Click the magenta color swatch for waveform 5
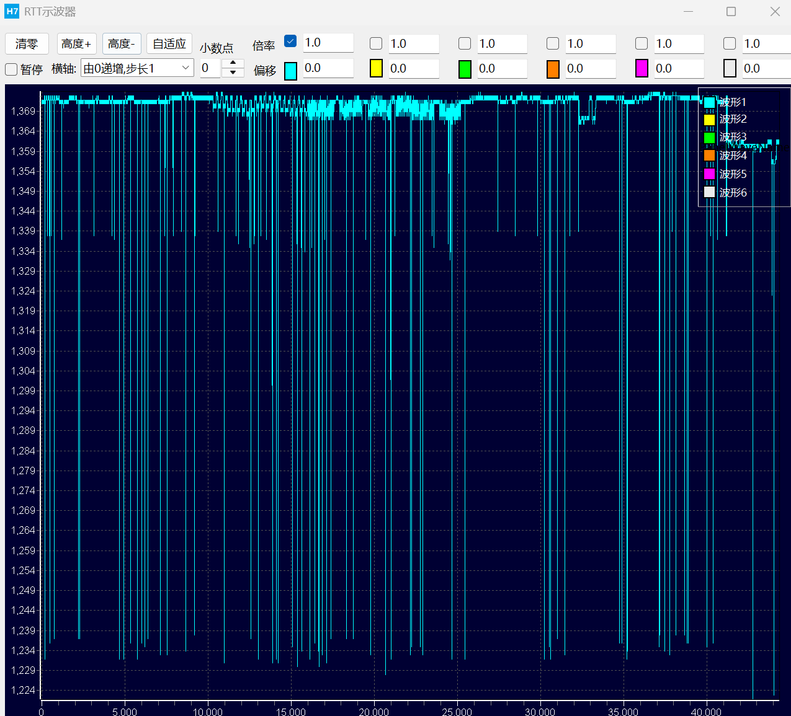The image size is (791, 716). [641, 69]
